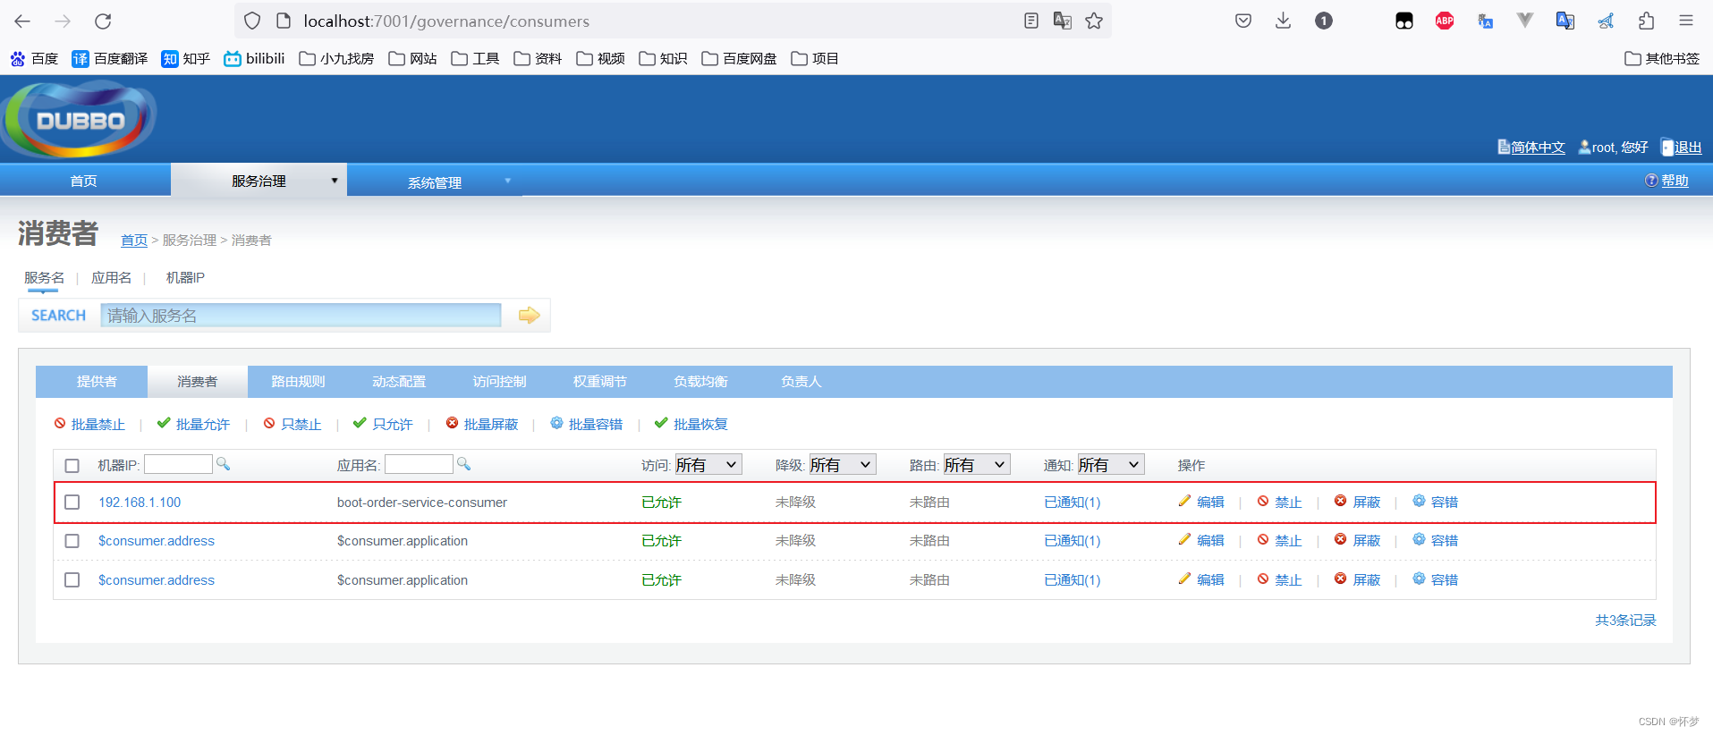Open the 降级 filter dropdown
This screenshot has width=1713, height=735.
842,464
